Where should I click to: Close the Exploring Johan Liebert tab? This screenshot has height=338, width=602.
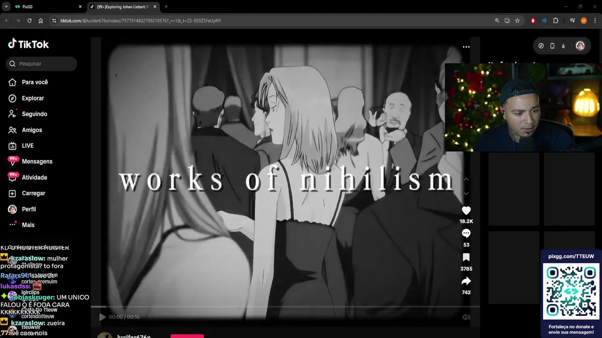point(155,7)
